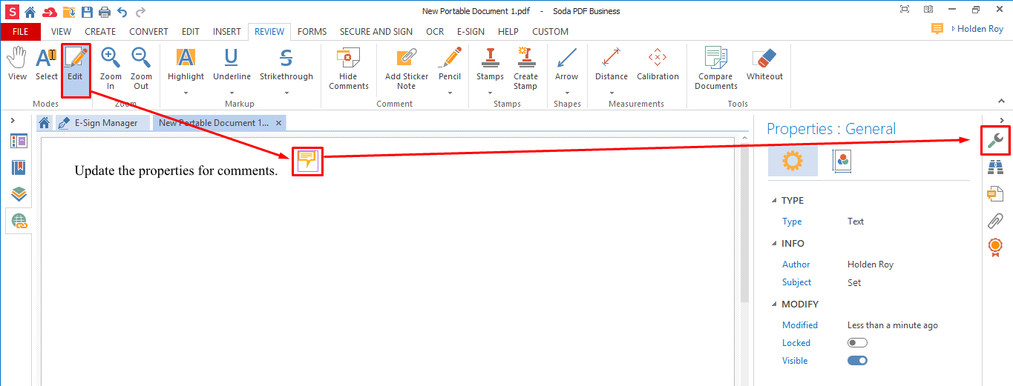Expand the Strikethrough dropdown arrow
1013x386 pixels.
coord(286,93)
